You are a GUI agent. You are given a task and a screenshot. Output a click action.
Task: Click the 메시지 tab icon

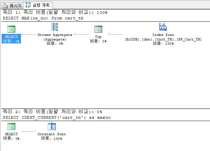(x=5, y=6)
